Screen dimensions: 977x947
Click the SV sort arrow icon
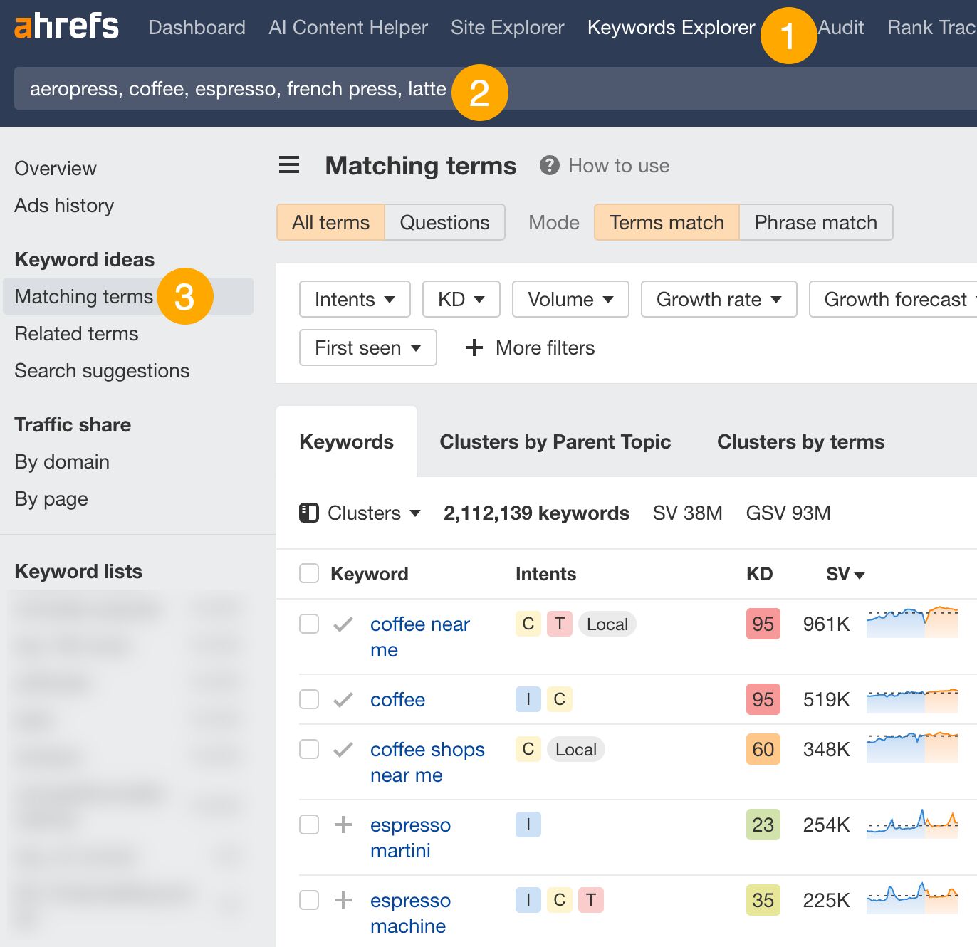860,575
